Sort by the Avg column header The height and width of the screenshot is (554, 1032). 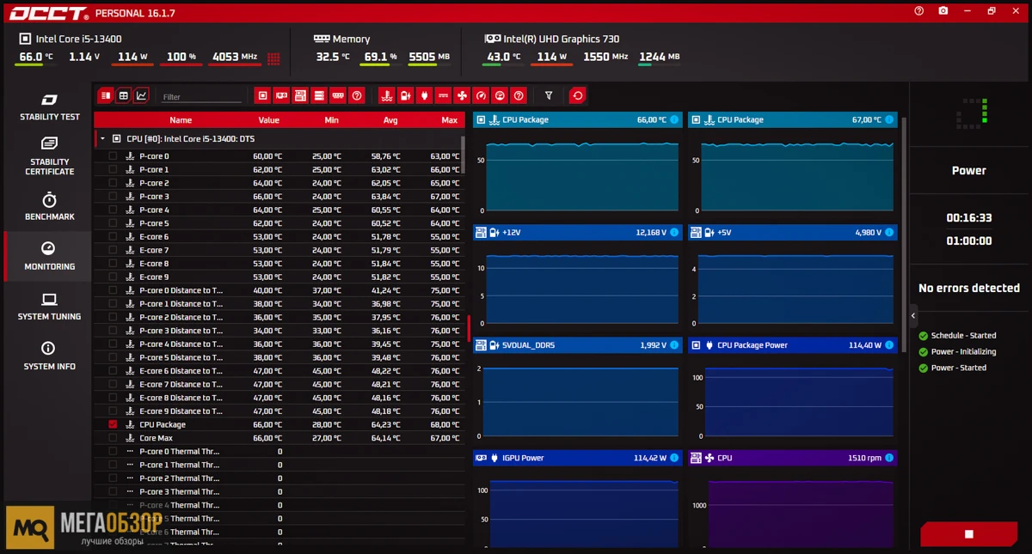pyautogui.click(x=390, y=120)
